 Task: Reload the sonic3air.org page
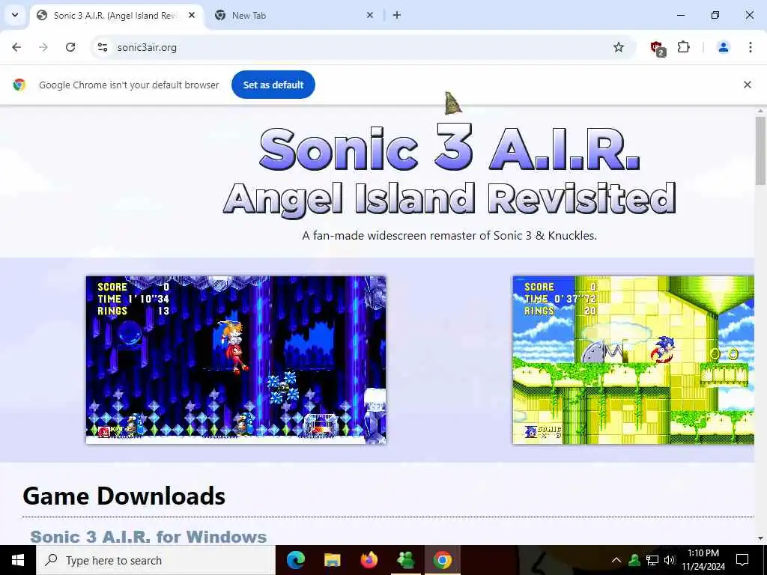70,47
